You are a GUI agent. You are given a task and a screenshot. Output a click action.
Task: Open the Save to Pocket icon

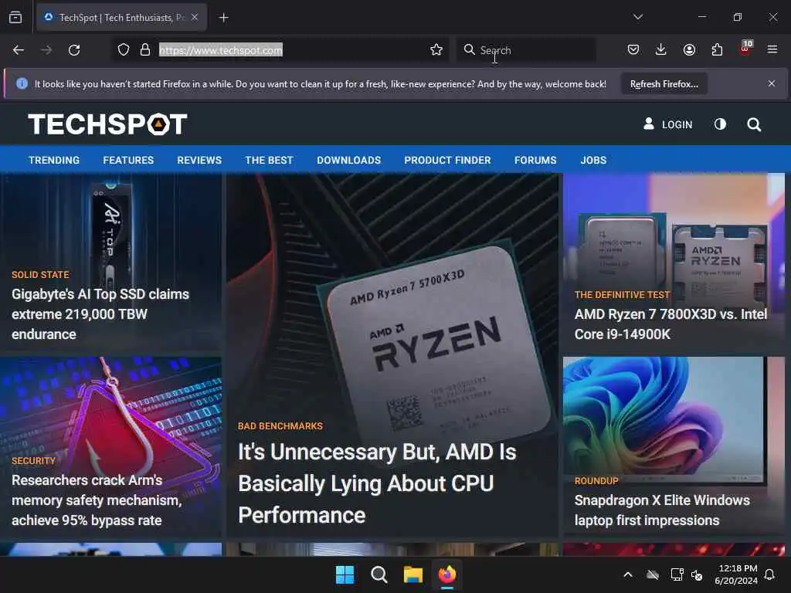pos(633,49)
